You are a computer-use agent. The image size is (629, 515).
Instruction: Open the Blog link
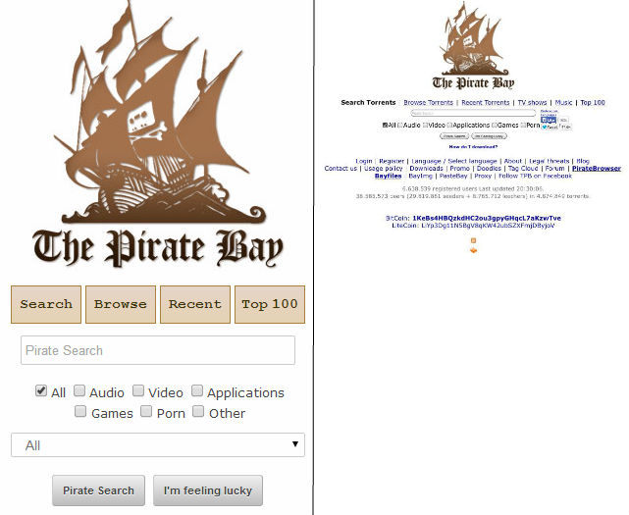click(583, 161)
